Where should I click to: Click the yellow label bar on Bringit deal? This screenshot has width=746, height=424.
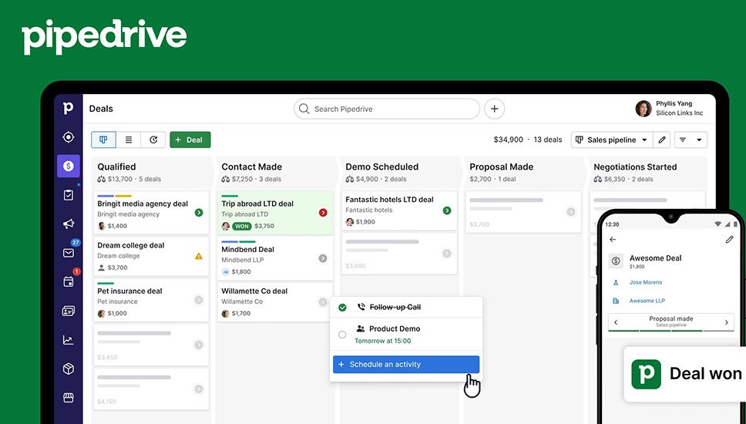123,196
